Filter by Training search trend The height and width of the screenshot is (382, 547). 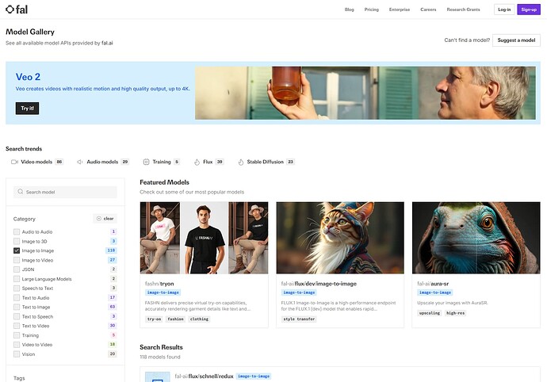pos(162,162)
